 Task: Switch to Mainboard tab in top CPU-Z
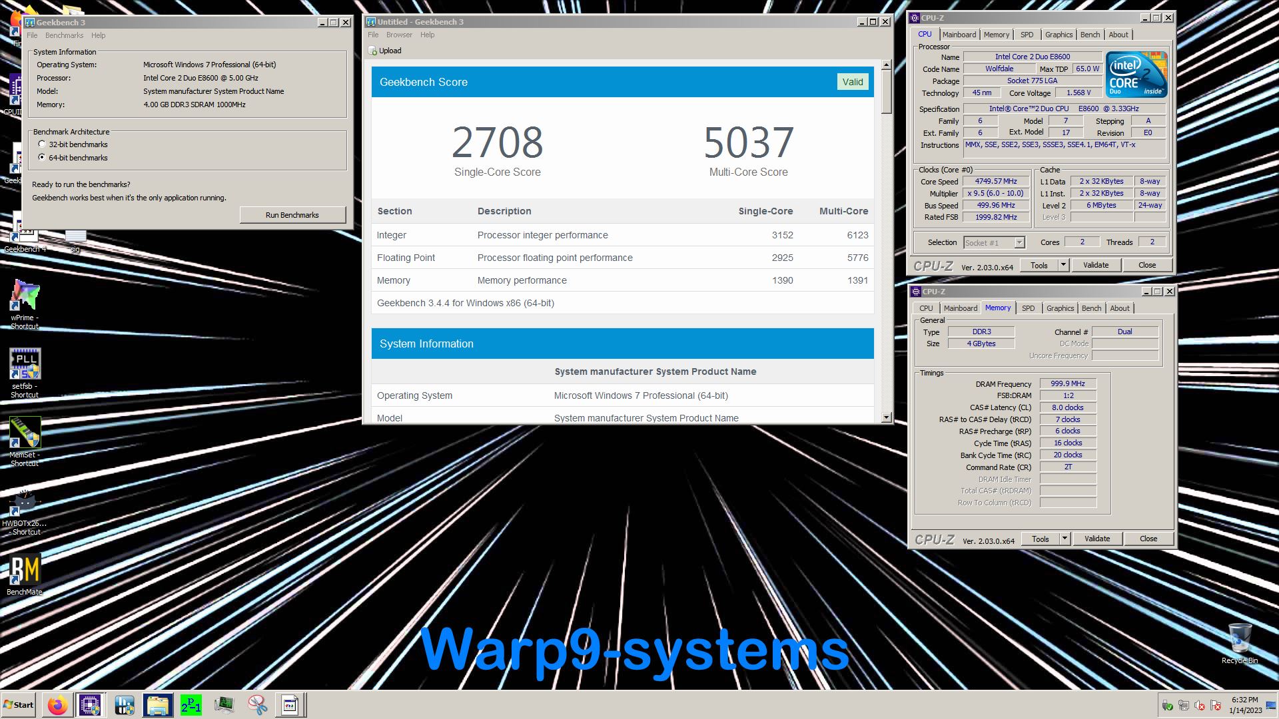click(959, 35)
